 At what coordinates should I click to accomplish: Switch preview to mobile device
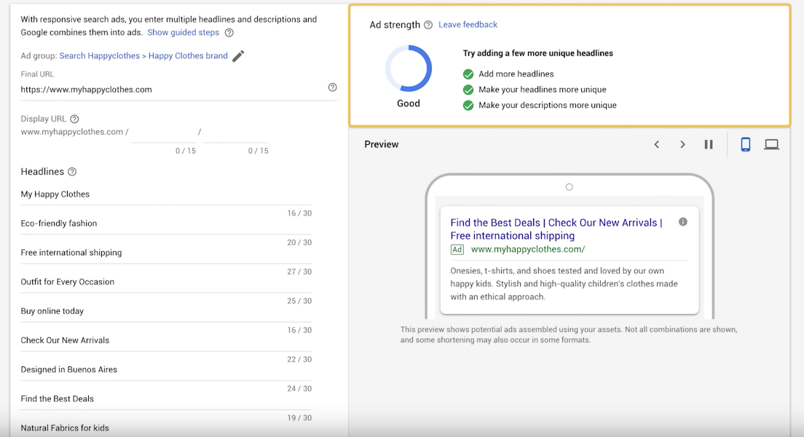[x=746, y=145]
